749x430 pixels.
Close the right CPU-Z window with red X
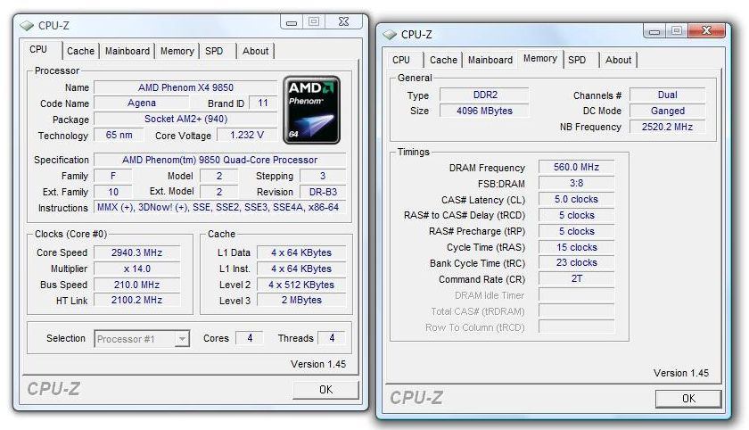[706, 31]
